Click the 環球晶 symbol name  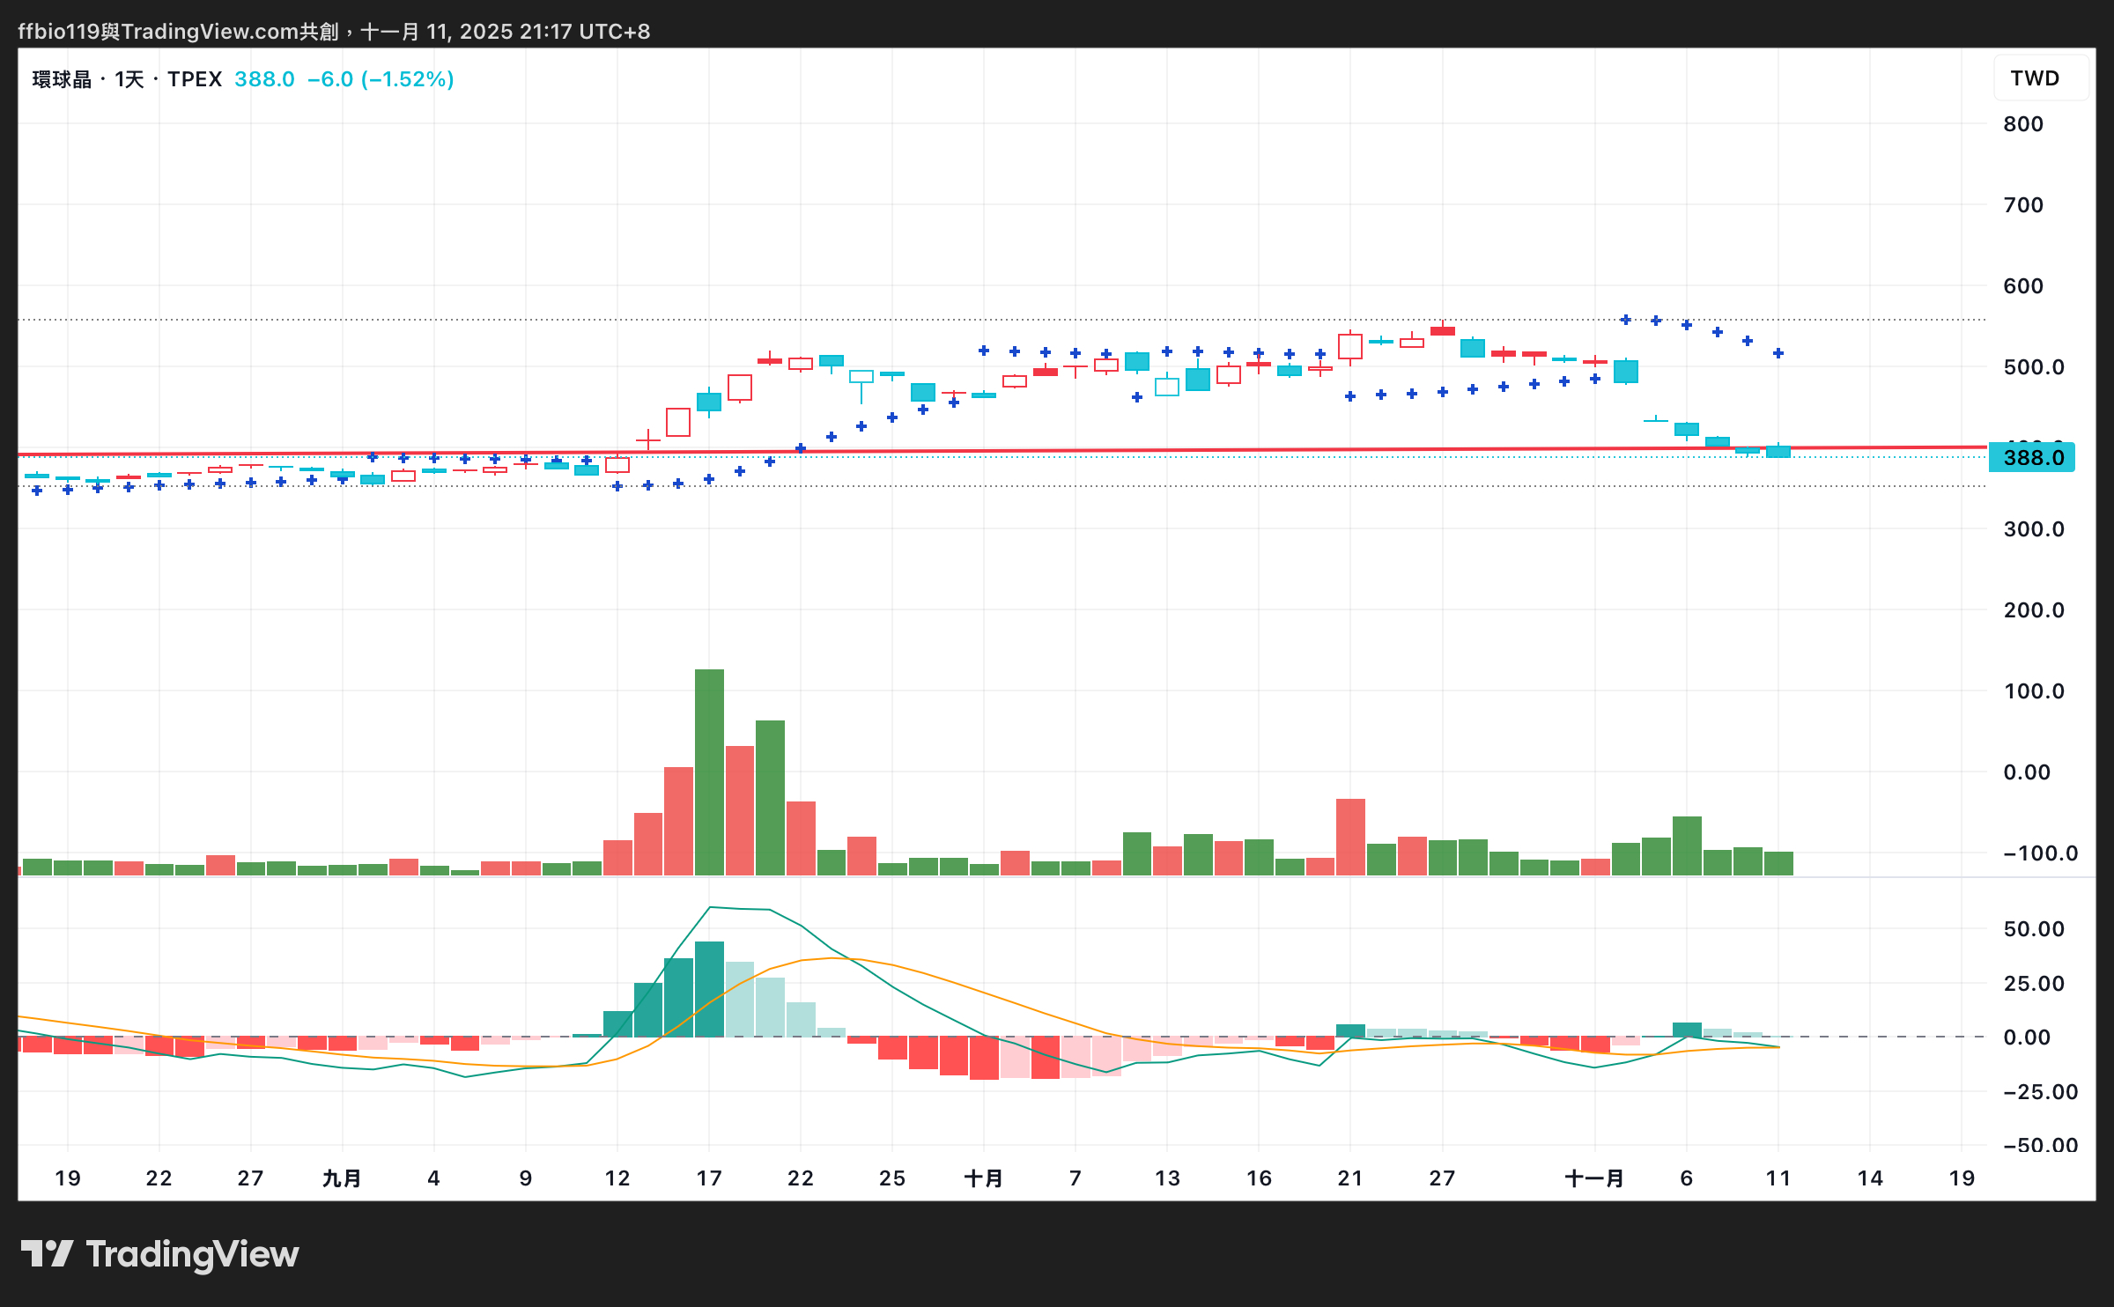62,79
